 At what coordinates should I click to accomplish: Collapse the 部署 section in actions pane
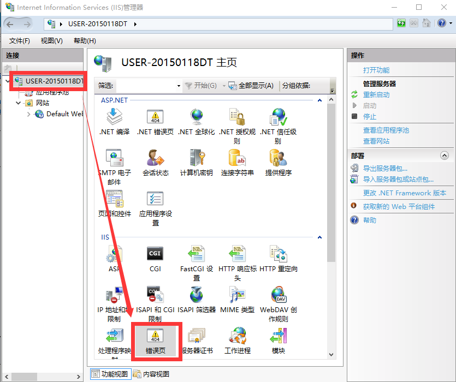click(444, 156)
